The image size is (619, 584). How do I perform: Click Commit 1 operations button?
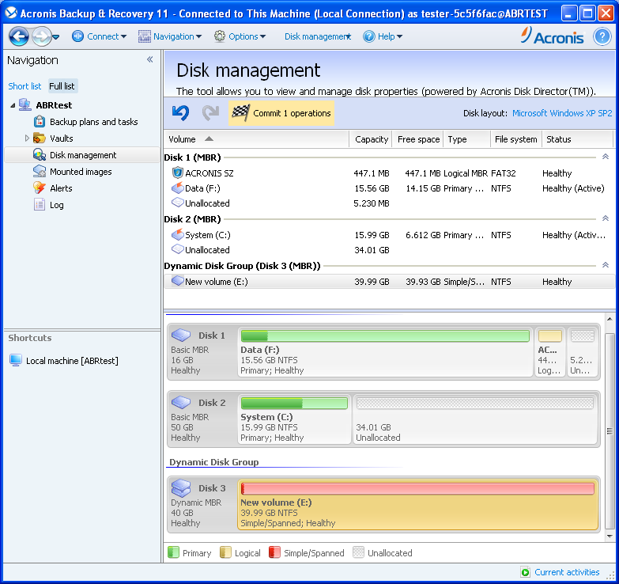point(282,113)
